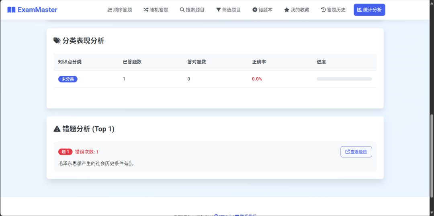Click the 未分类 category badge
The width and height of the screenshot is (434, 216).
68,79
